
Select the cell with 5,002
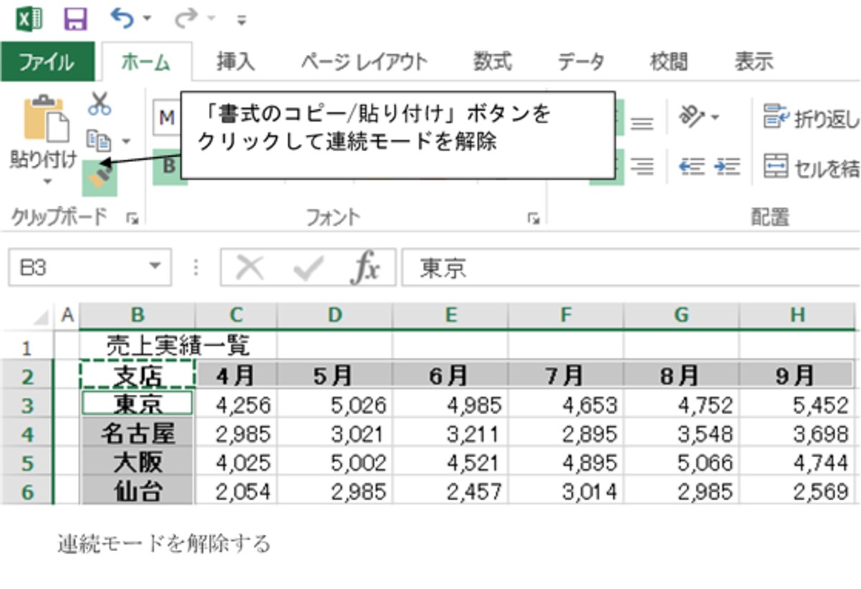pyautogui.click(x=334, y=462)
